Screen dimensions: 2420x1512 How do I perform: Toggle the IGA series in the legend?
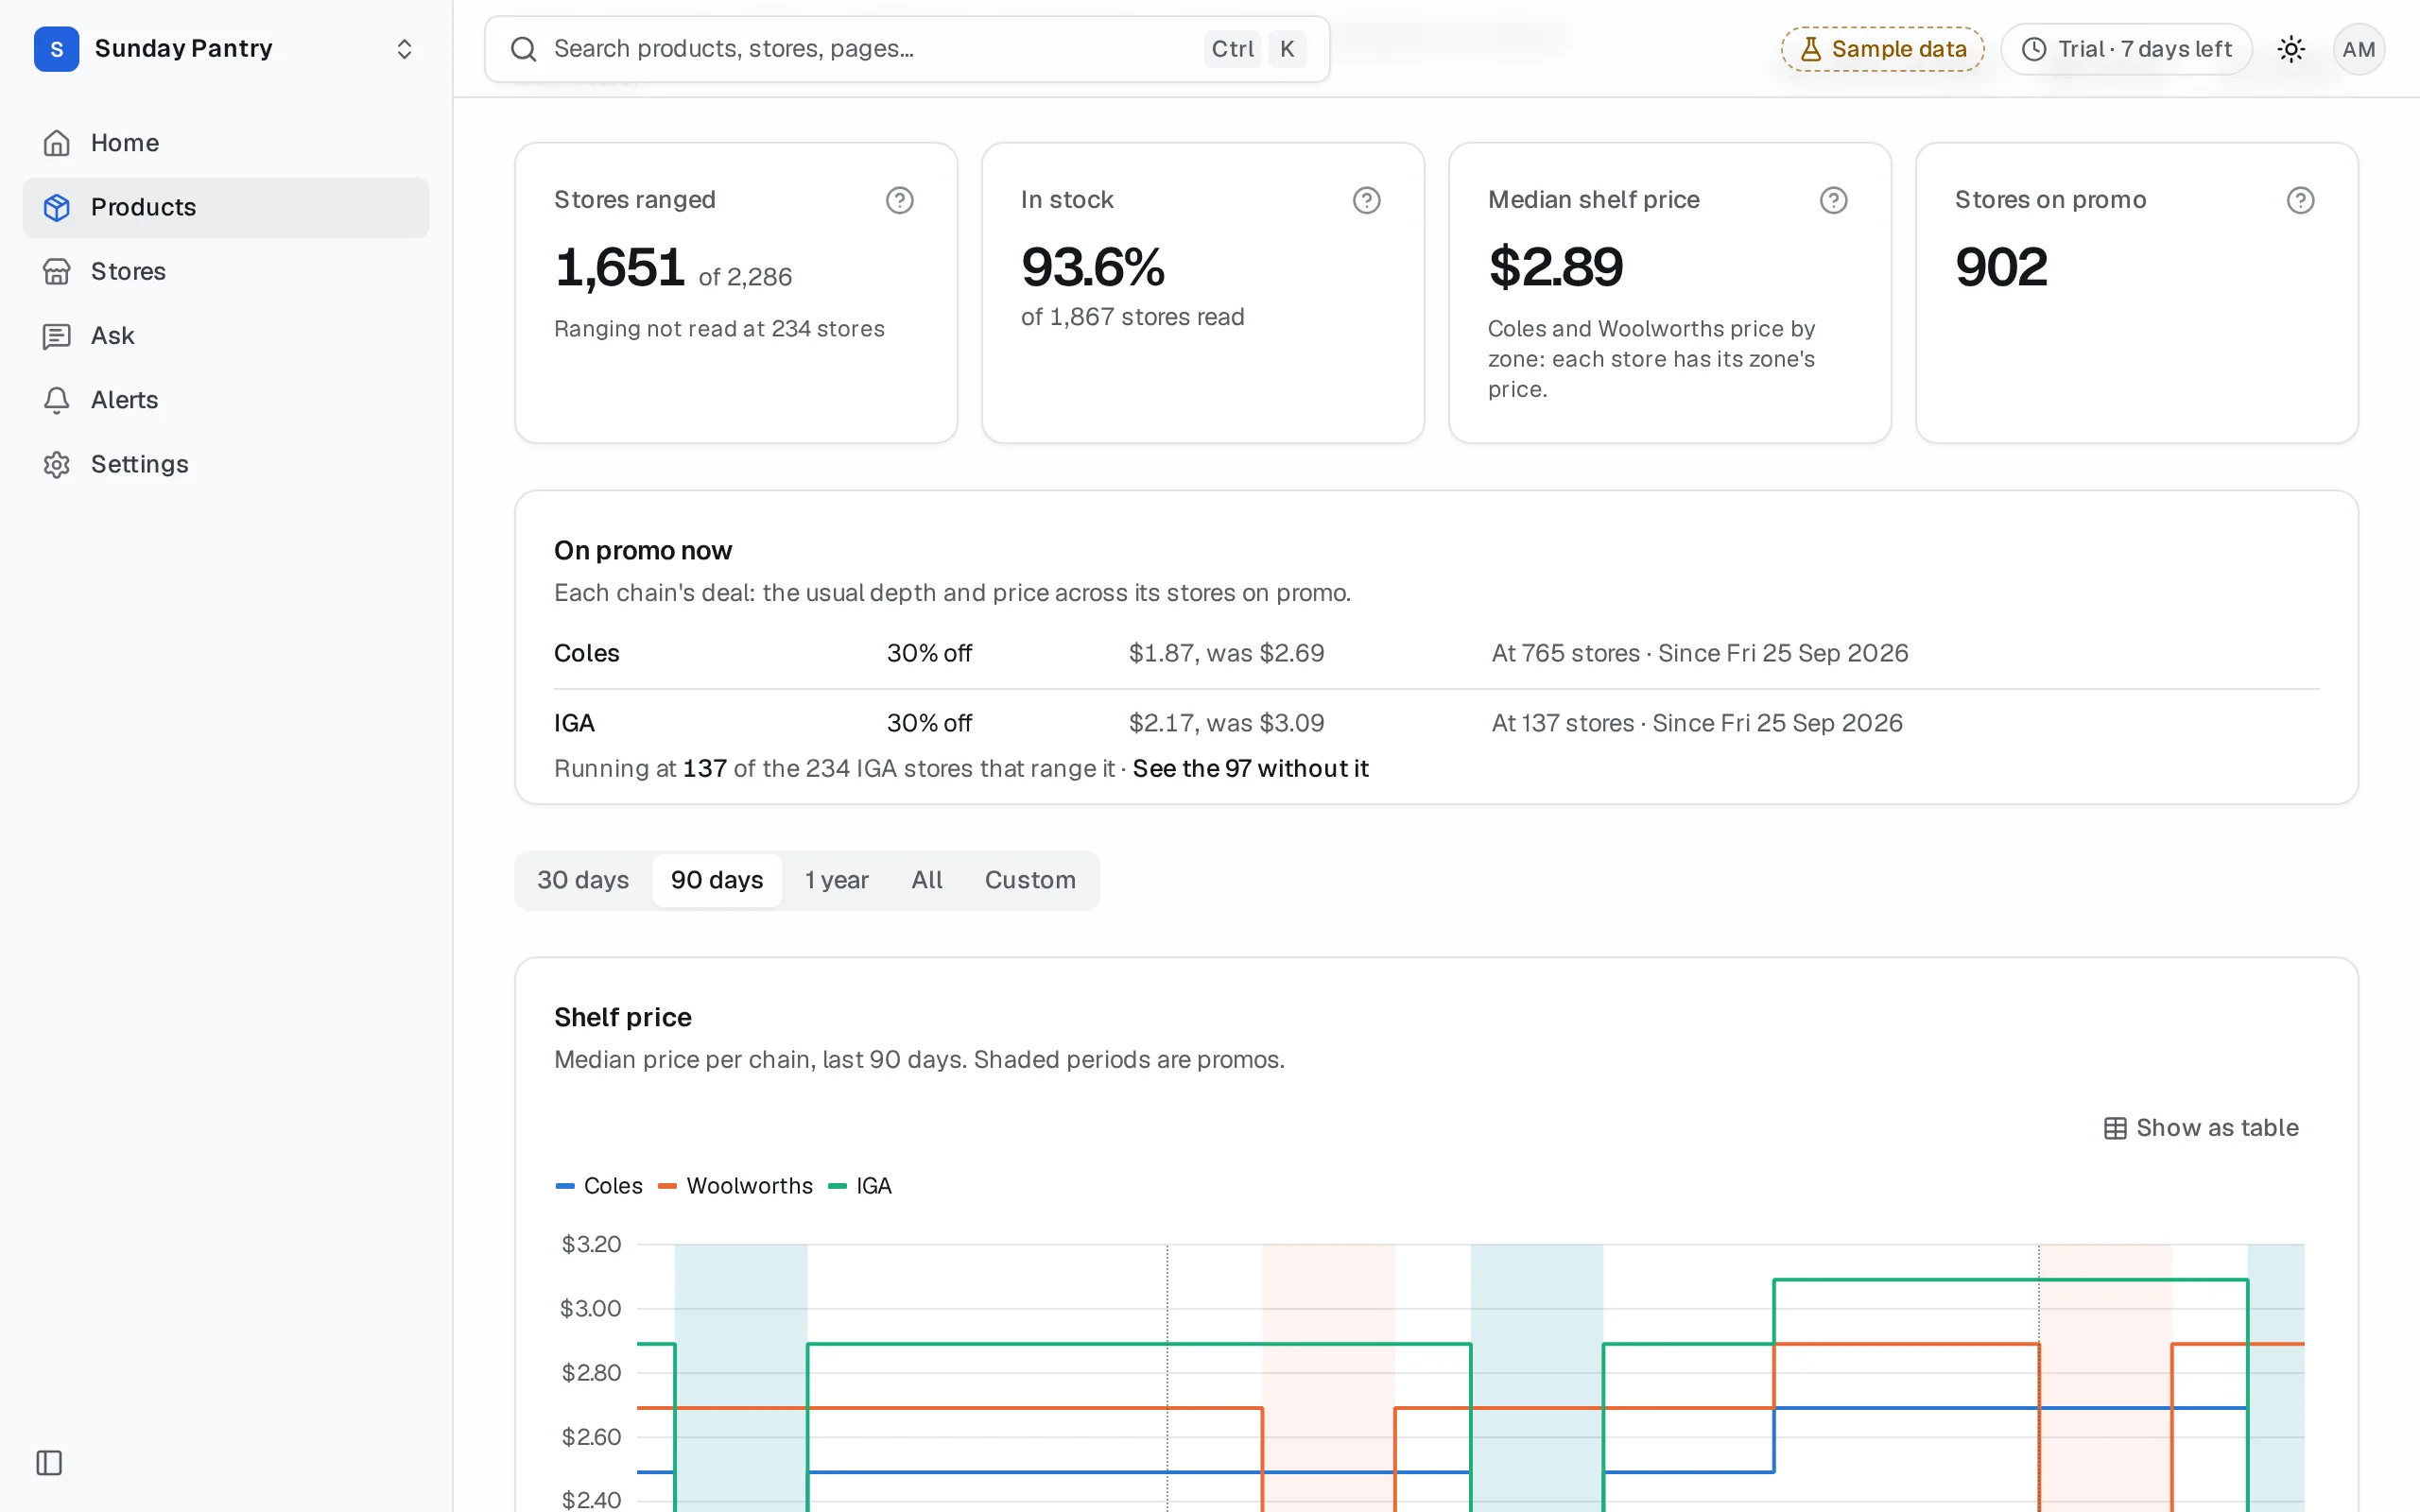point(860,1186)
